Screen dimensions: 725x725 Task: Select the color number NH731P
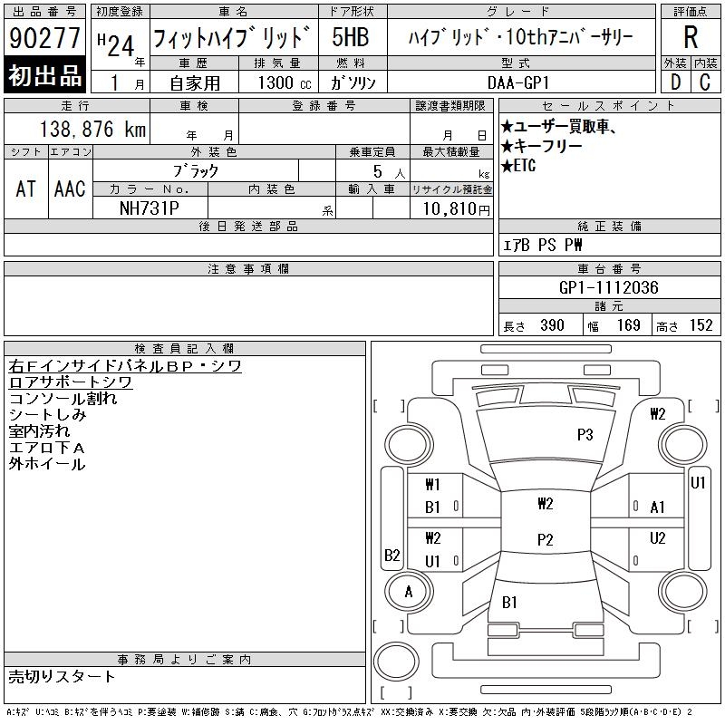click(x=150, y=208)
